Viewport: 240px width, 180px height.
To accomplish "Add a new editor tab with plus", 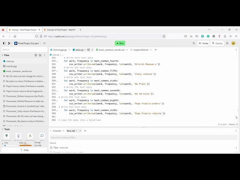I will click(x=156, y=50).
